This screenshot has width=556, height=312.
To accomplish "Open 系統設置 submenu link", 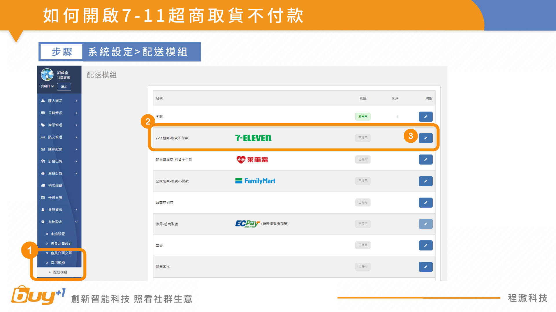I will [x=58, y=234].
